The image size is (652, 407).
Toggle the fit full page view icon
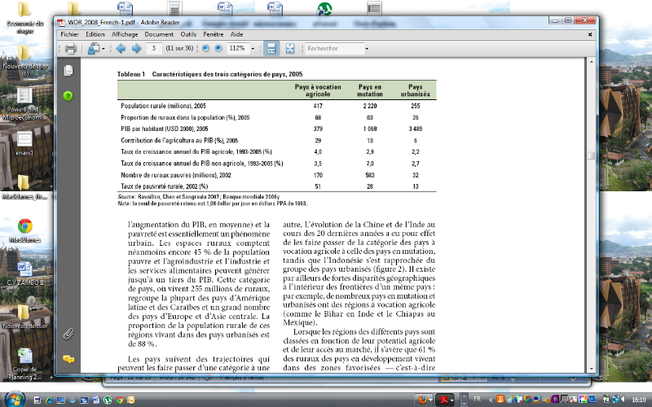click(290, 49)
